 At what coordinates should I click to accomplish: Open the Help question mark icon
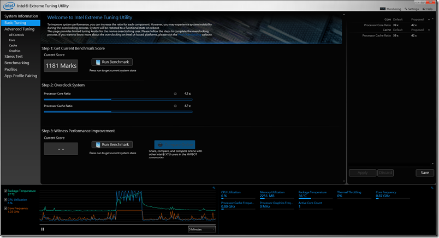click(424, 9)
